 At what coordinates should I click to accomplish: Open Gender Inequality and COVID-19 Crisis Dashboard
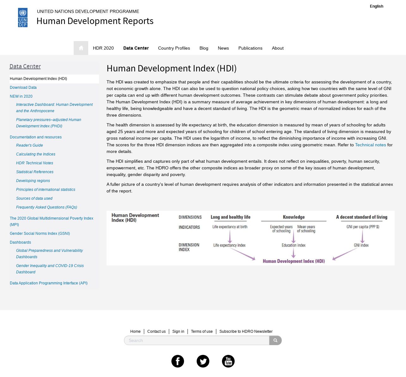[50, 269]
